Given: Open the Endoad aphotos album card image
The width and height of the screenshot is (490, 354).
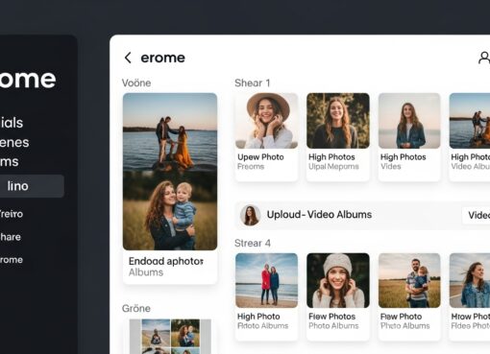Looking at the screenshot, I should [x=170, y=172].
